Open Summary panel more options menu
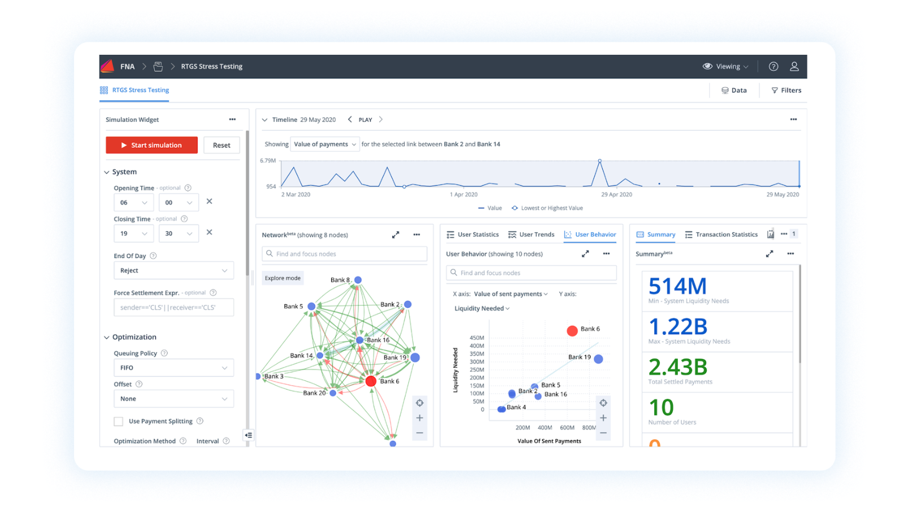 pos(790,254)
